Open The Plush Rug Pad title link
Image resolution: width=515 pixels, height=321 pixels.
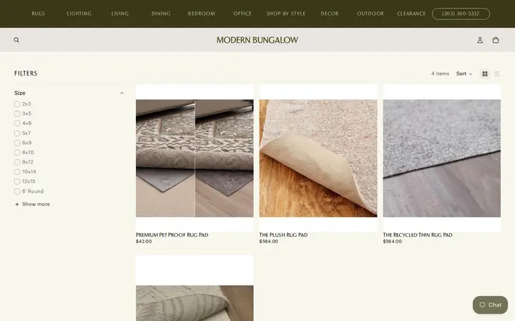point(283,235)
